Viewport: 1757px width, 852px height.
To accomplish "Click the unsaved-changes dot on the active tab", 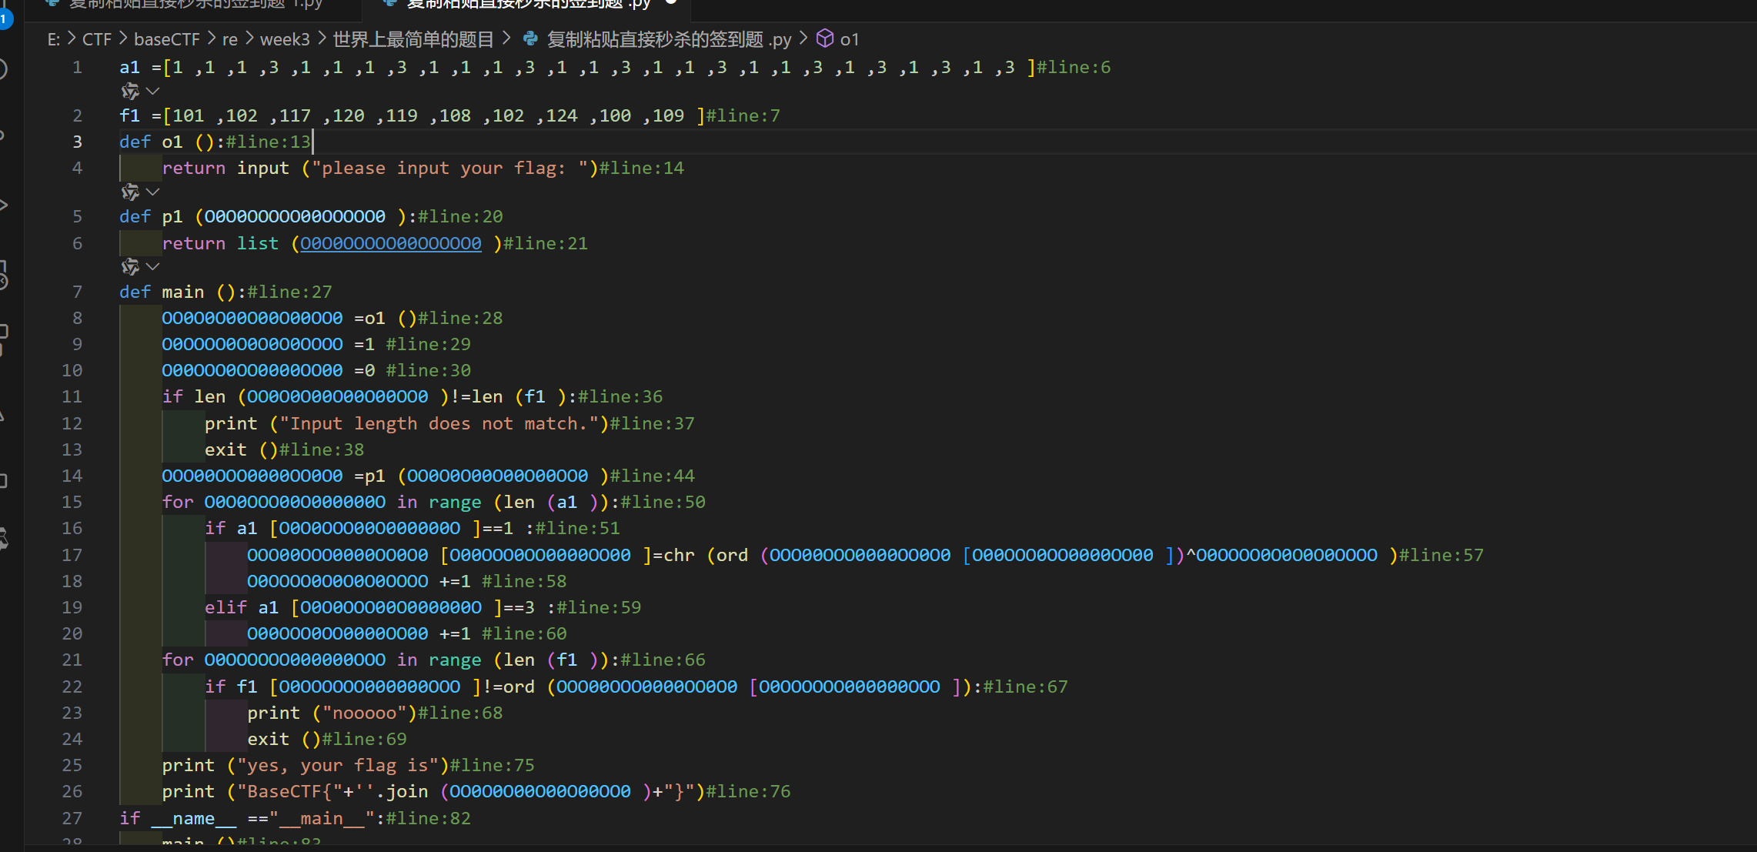I will pos(669,5).
